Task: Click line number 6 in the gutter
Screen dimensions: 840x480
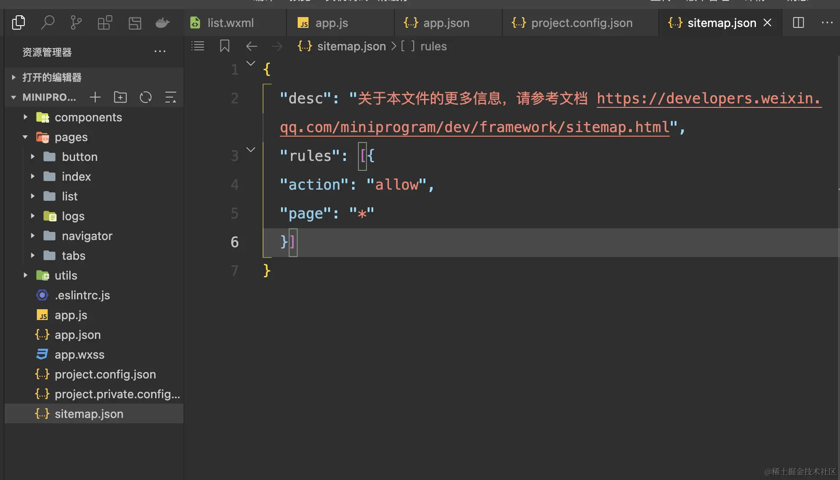Action: coord(235,242)
